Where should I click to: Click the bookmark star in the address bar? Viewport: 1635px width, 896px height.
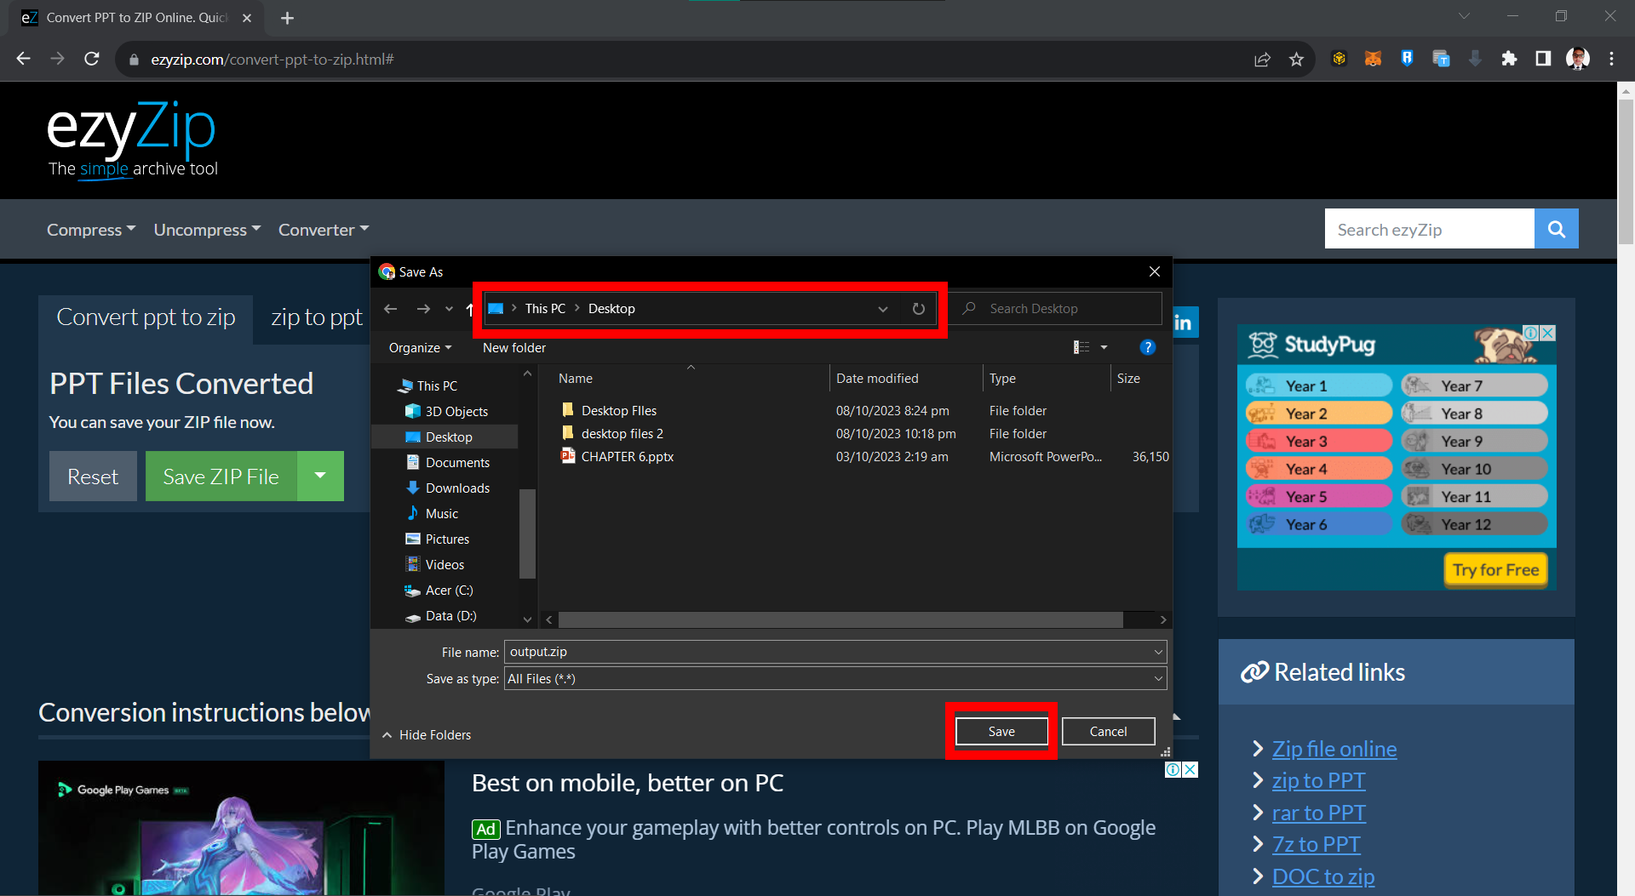click(1297, 59)
